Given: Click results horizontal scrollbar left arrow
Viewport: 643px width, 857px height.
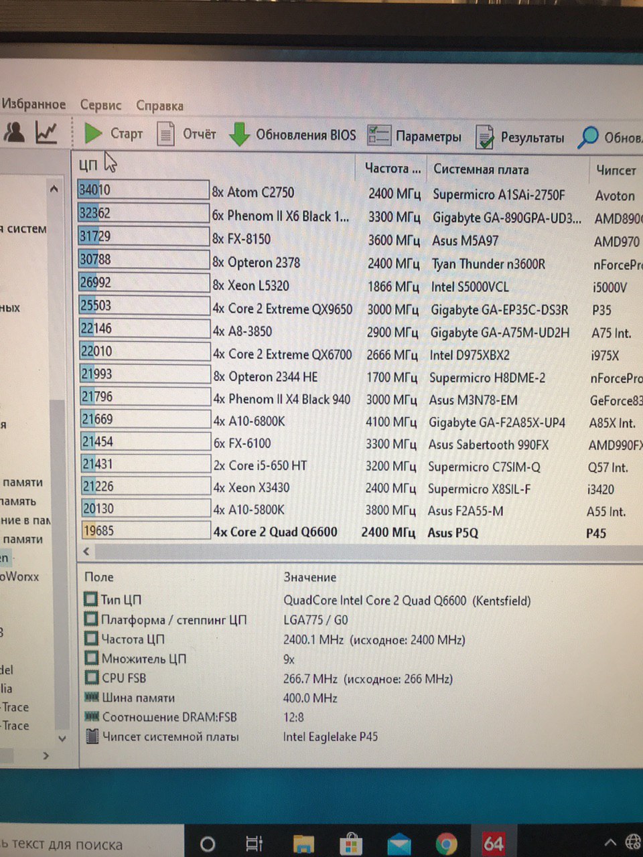Looking at the screenshot, I should [86, 552].
